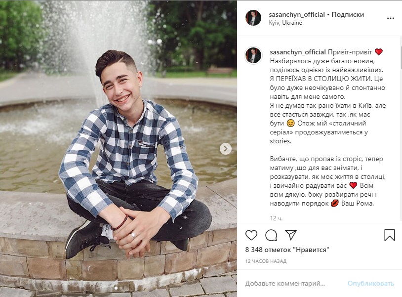
Task: Click the fountain photo of the post
Action: pos(119,148)
